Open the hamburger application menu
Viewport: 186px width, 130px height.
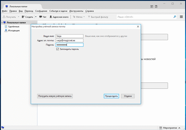pos(181,17)
